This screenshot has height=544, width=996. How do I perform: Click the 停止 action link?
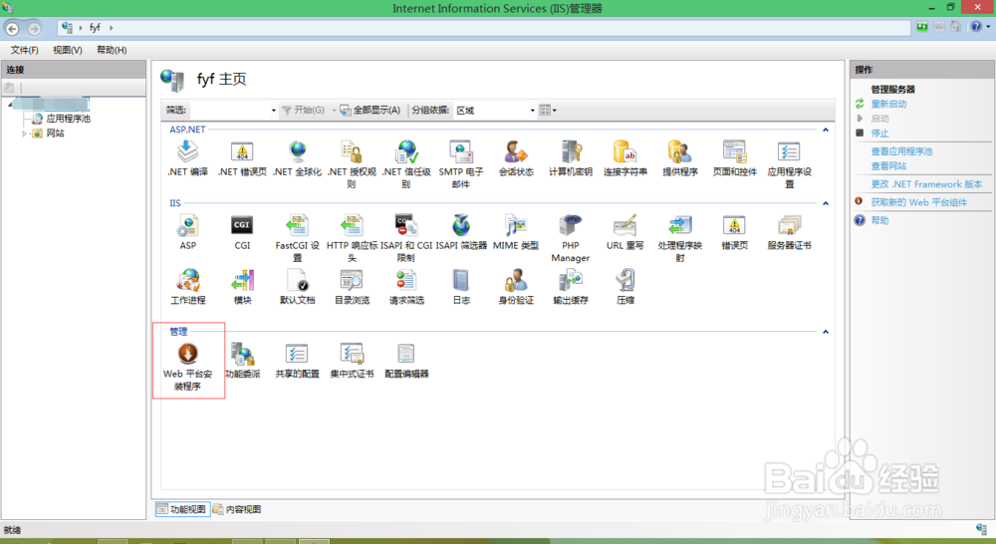click(x=879, y=134)
